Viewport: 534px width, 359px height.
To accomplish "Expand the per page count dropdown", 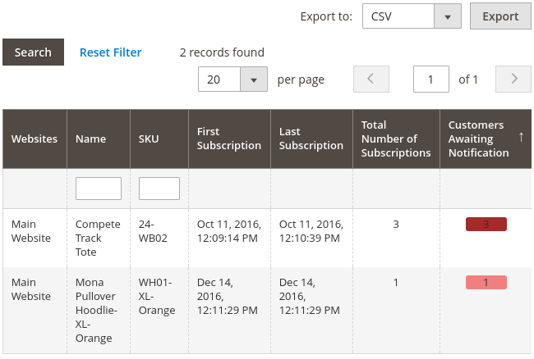I will click(253, 80).
